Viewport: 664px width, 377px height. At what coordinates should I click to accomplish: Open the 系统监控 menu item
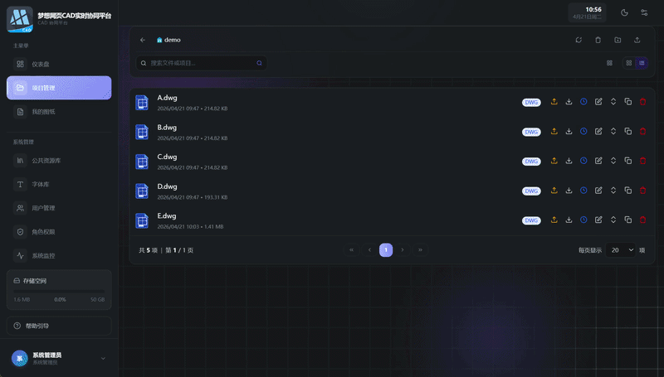click(59, 255)
